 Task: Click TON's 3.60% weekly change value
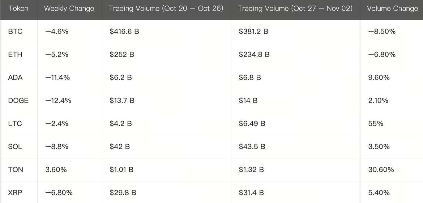[56, 170]
